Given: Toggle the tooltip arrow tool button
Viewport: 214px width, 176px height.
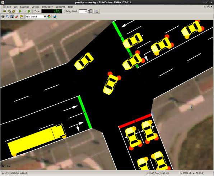Looking at the screenshot, I should [12, 17].
